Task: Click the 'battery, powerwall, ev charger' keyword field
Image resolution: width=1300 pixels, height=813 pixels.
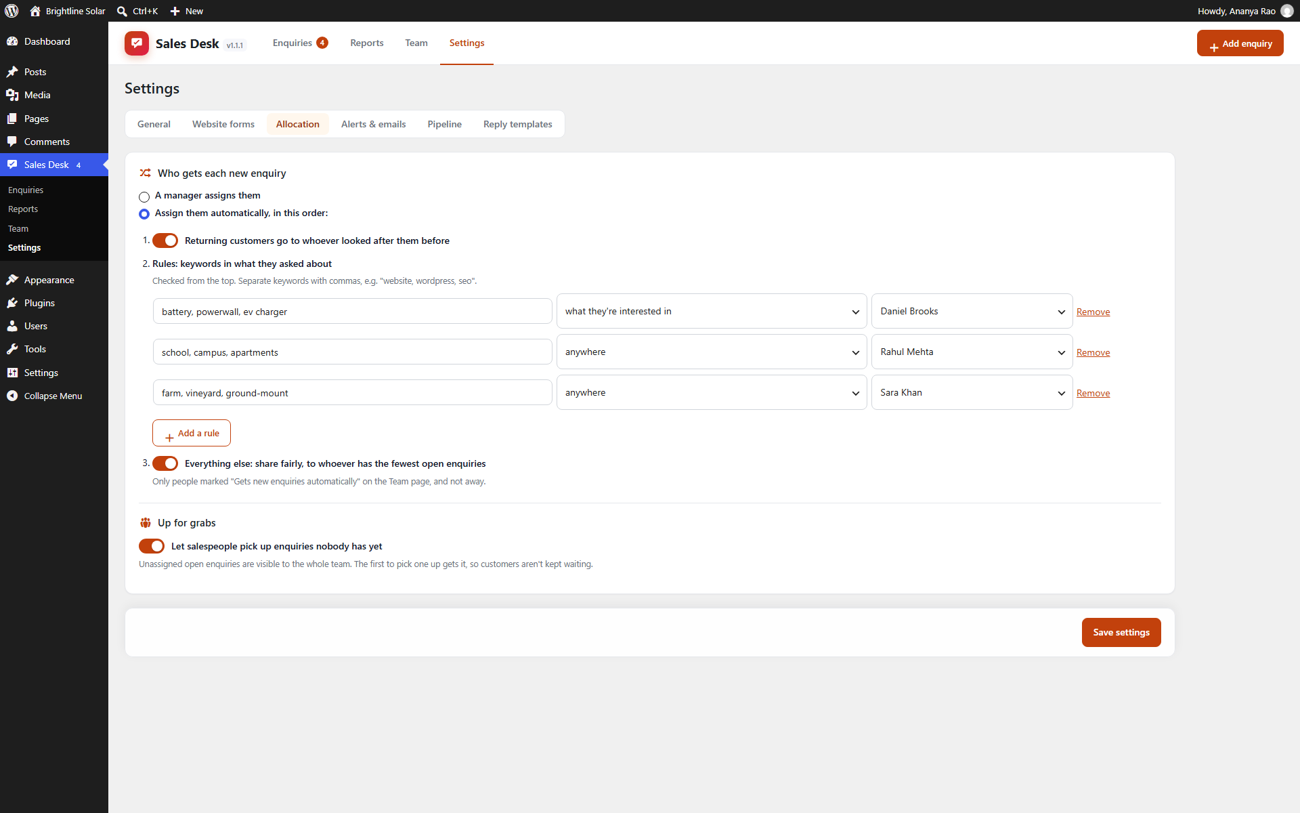Action: coord(352,312)
